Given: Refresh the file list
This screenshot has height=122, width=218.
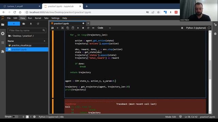Looking at the screenshot, I should [x=38, y=24].
